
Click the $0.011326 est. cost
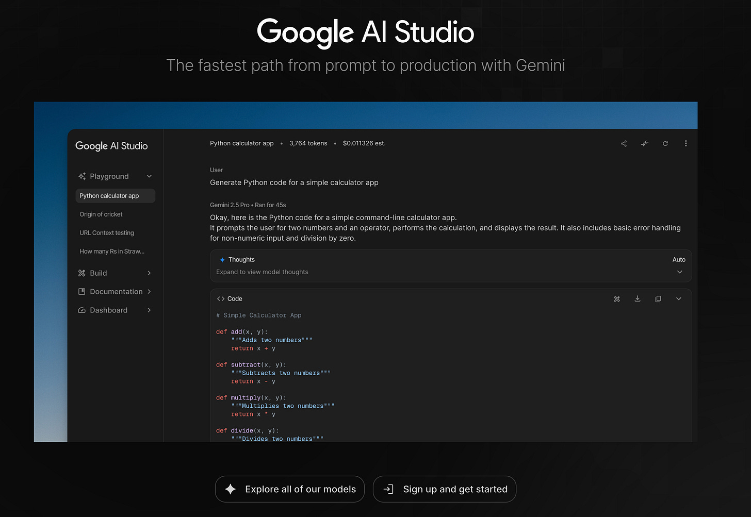click(364, 143)
